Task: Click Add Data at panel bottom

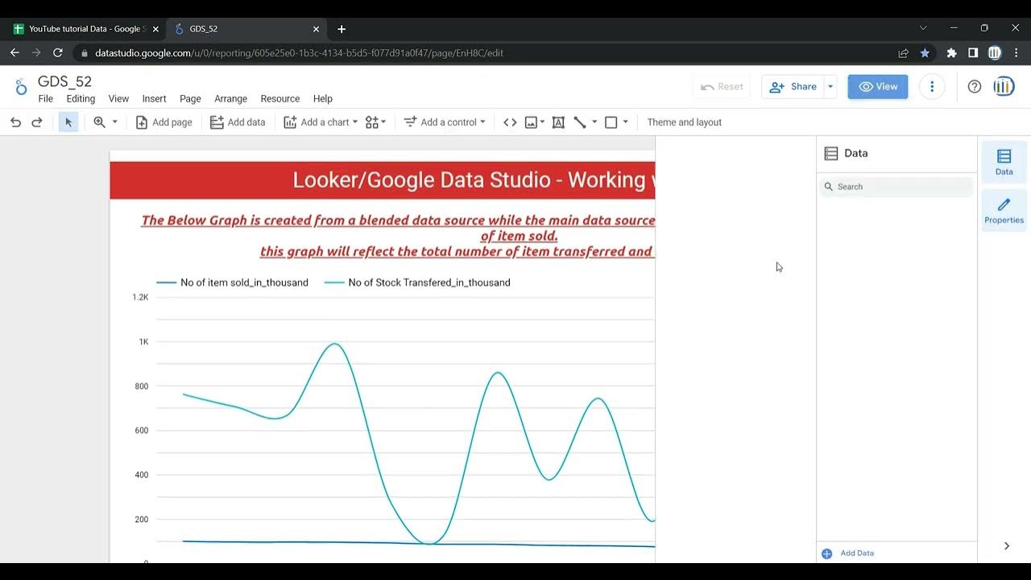Action: tap(847, 553)
